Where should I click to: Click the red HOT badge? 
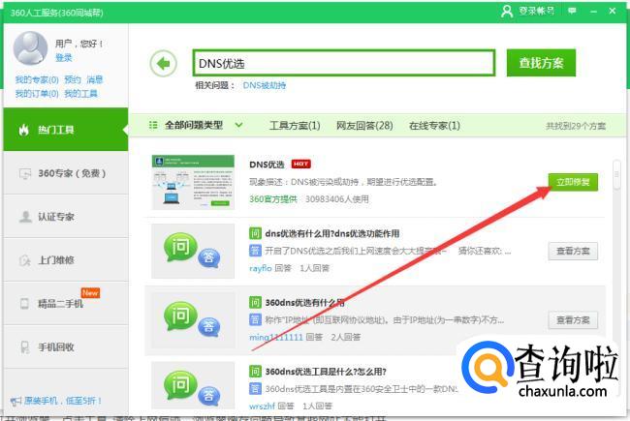coord(300,165)
